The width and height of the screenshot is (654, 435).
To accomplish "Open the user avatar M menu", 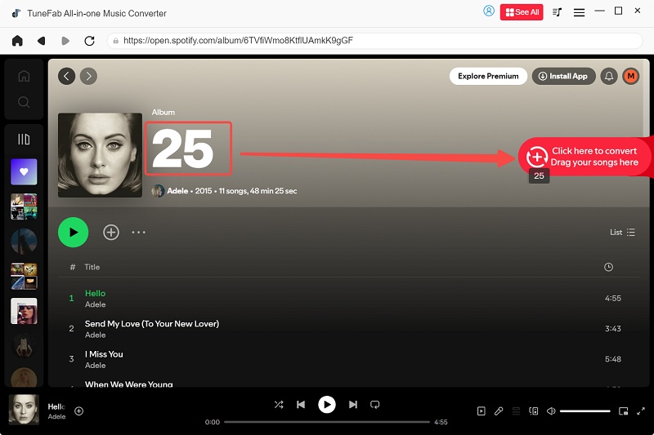I will 630,76.
